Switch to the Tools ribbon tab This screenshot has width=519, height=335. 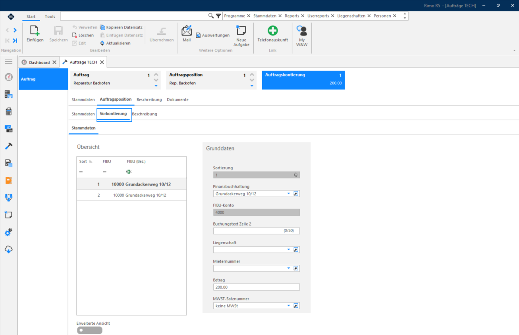click(50, 17)
